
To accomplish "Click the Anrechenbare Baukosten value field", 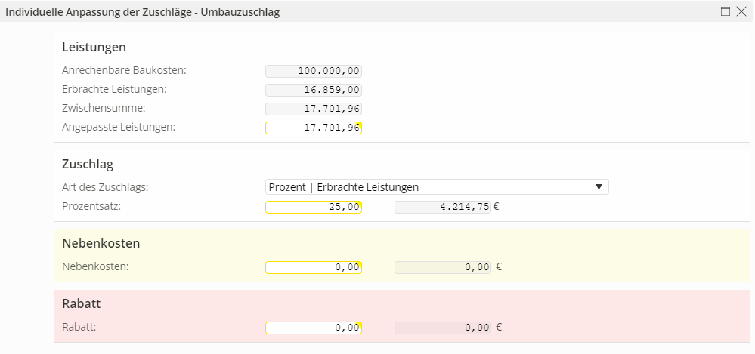I will pyautogui.click(x=314, y=72).
